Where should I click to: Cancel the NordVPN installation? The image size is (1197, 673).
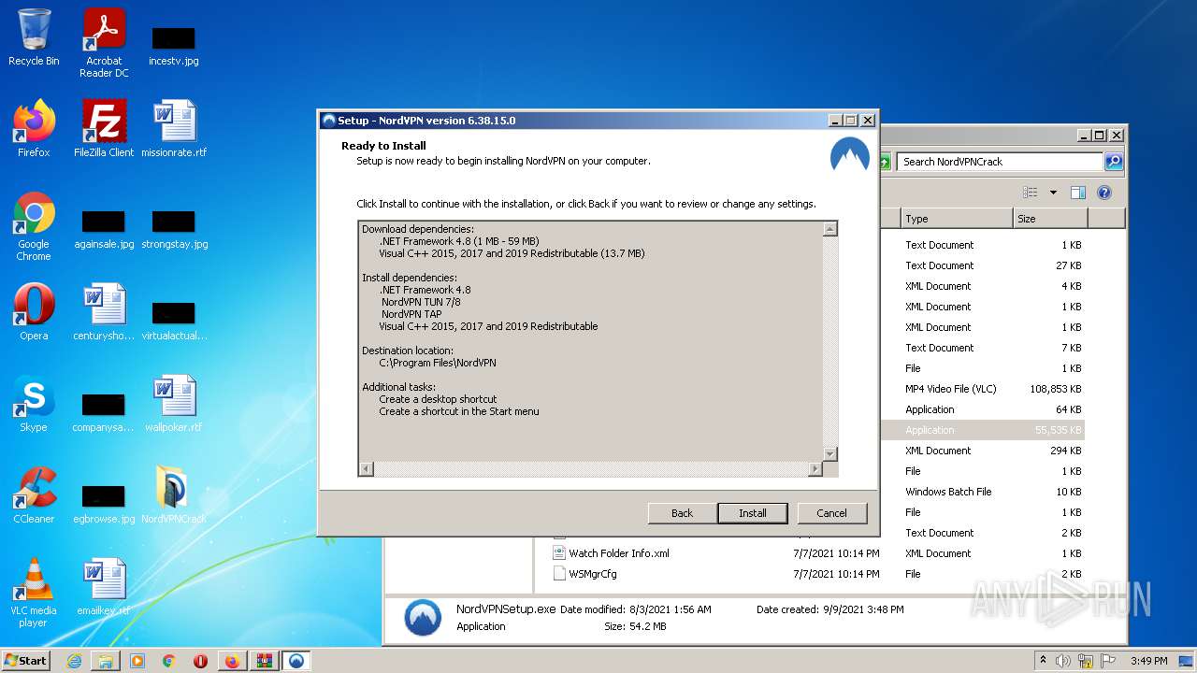click(x=831, y=513)
